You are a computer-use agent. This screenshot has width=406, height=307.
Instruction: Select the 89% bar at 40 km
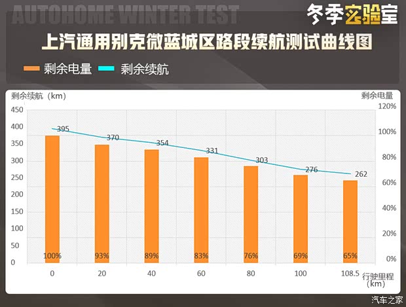tap(152, 206)
